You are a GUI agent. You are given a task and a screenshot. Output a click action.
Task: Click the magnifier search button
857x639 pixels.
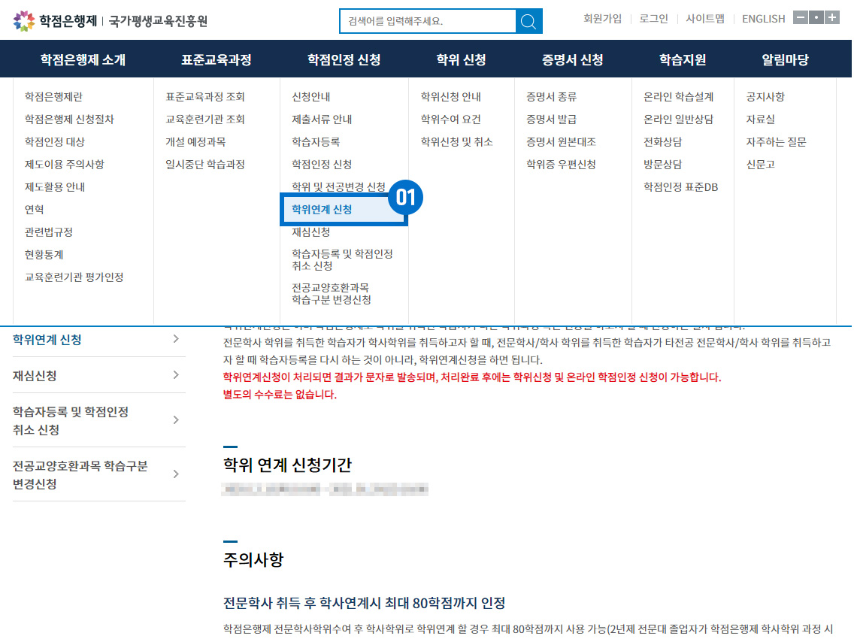[x=528, y=21]
